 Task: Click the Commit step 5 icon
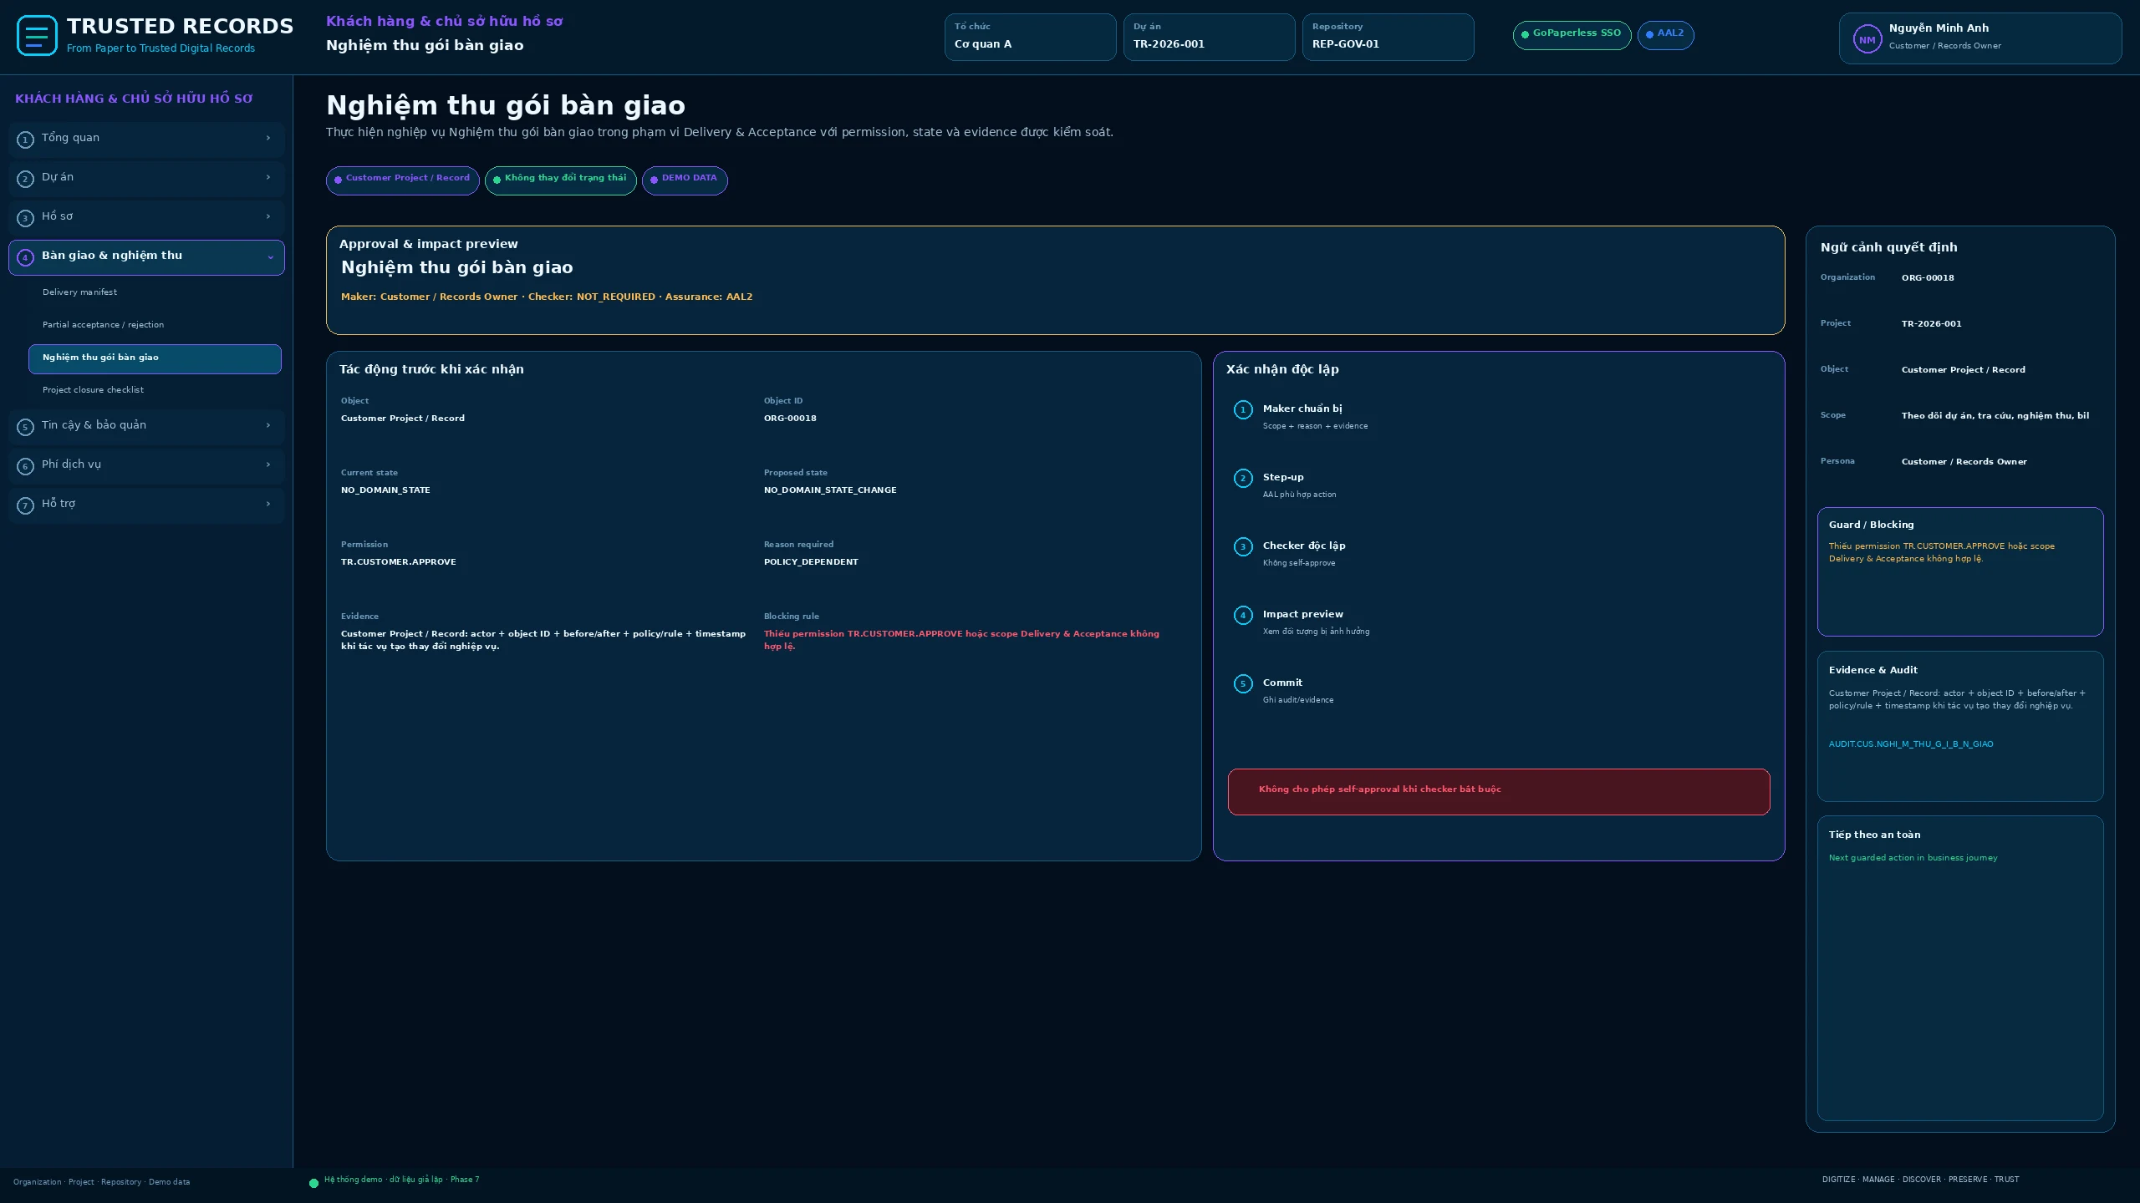point(1243,683)
